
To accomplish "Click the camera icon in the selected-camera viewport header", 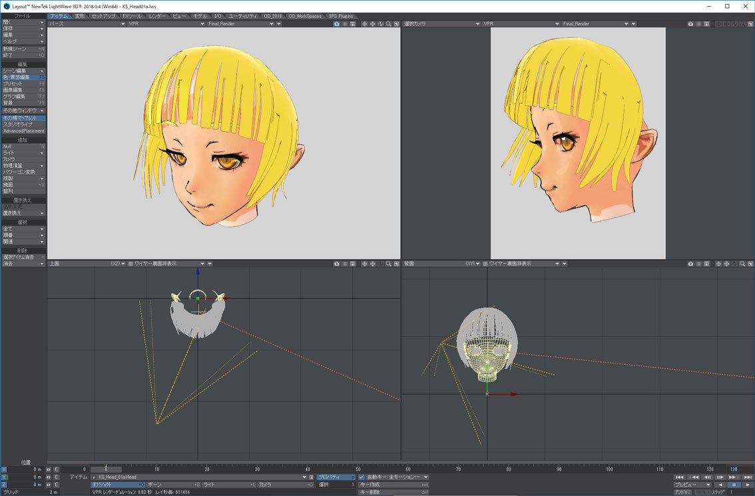I will [x=690, y=23].
